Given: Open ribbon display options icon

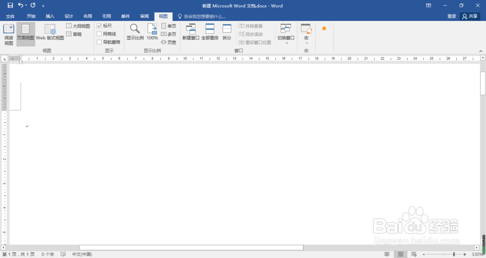Looking at the screenshot, I should point(429,5).
